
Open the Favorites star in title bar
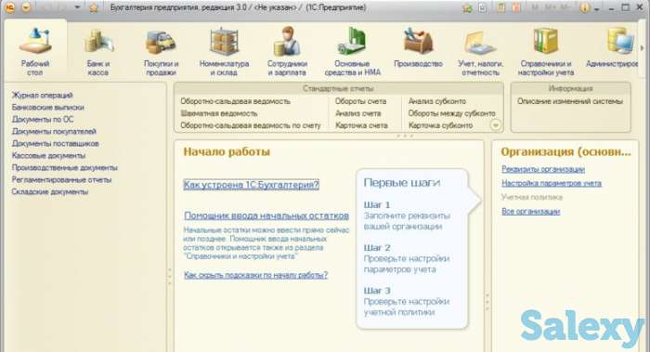click(x=94, y=7)
